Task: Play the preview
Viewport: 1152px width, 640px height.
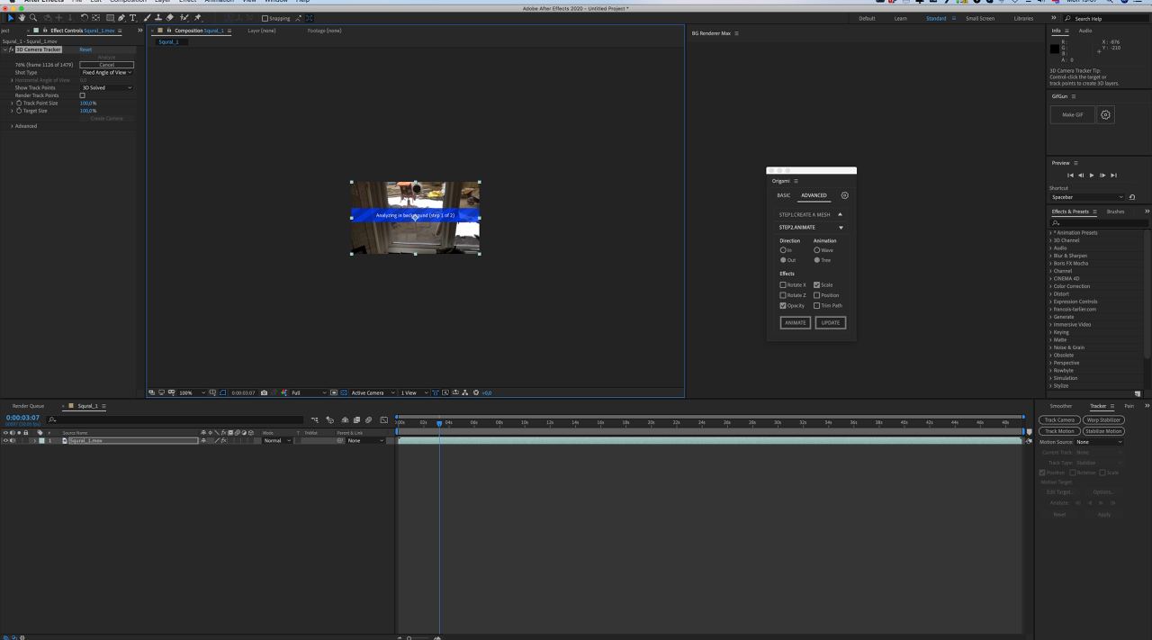Action: (1092, 176)
